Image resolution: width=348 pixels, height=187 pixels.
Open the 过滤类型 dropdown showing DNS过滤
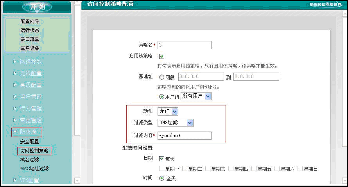click(175, 123)
